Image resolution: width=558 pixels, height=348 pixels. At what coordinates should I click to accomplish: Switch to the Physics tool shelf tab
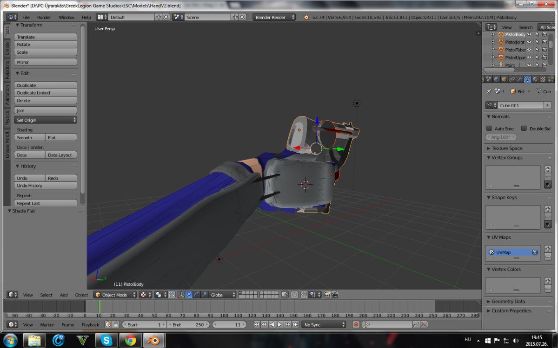tap(7, 118)
